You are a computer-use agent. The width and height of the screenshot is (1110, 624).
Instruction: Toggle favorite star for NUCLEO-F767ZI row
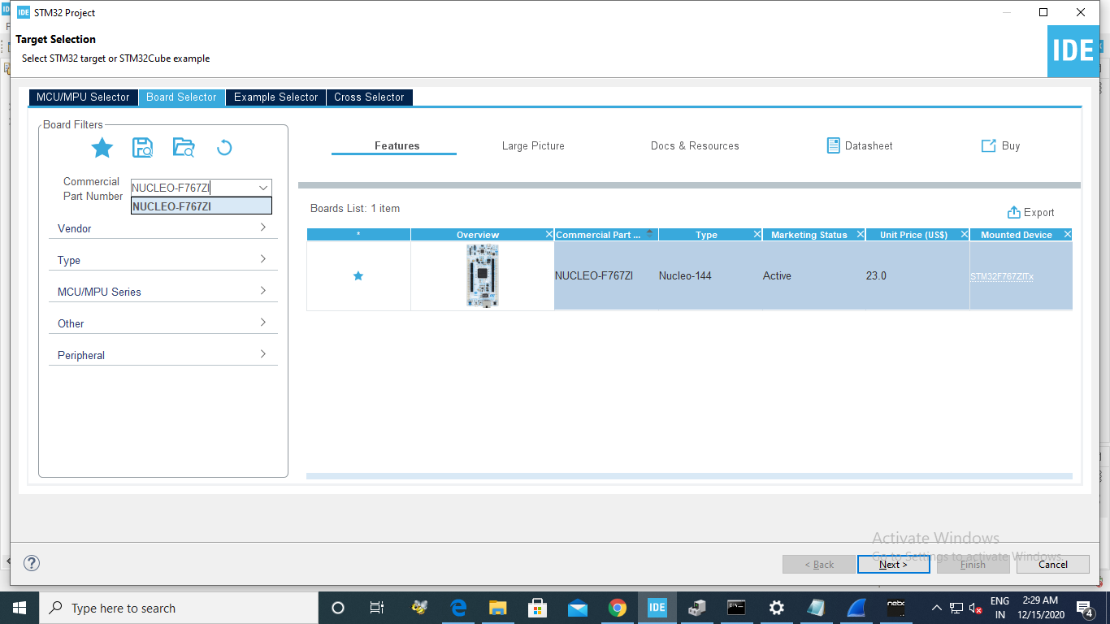pyautogui.click(x=358, y=276)
